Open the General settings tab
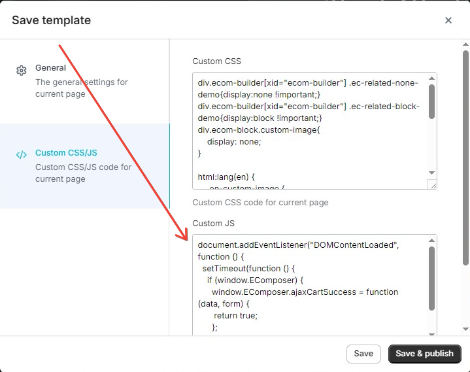 [50, 68]
